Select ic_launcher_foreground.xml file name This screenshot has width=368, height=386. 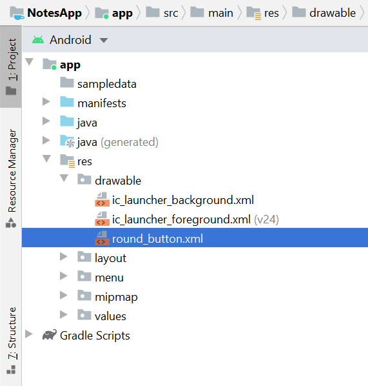pyautogui.click(x=181, y=219)
